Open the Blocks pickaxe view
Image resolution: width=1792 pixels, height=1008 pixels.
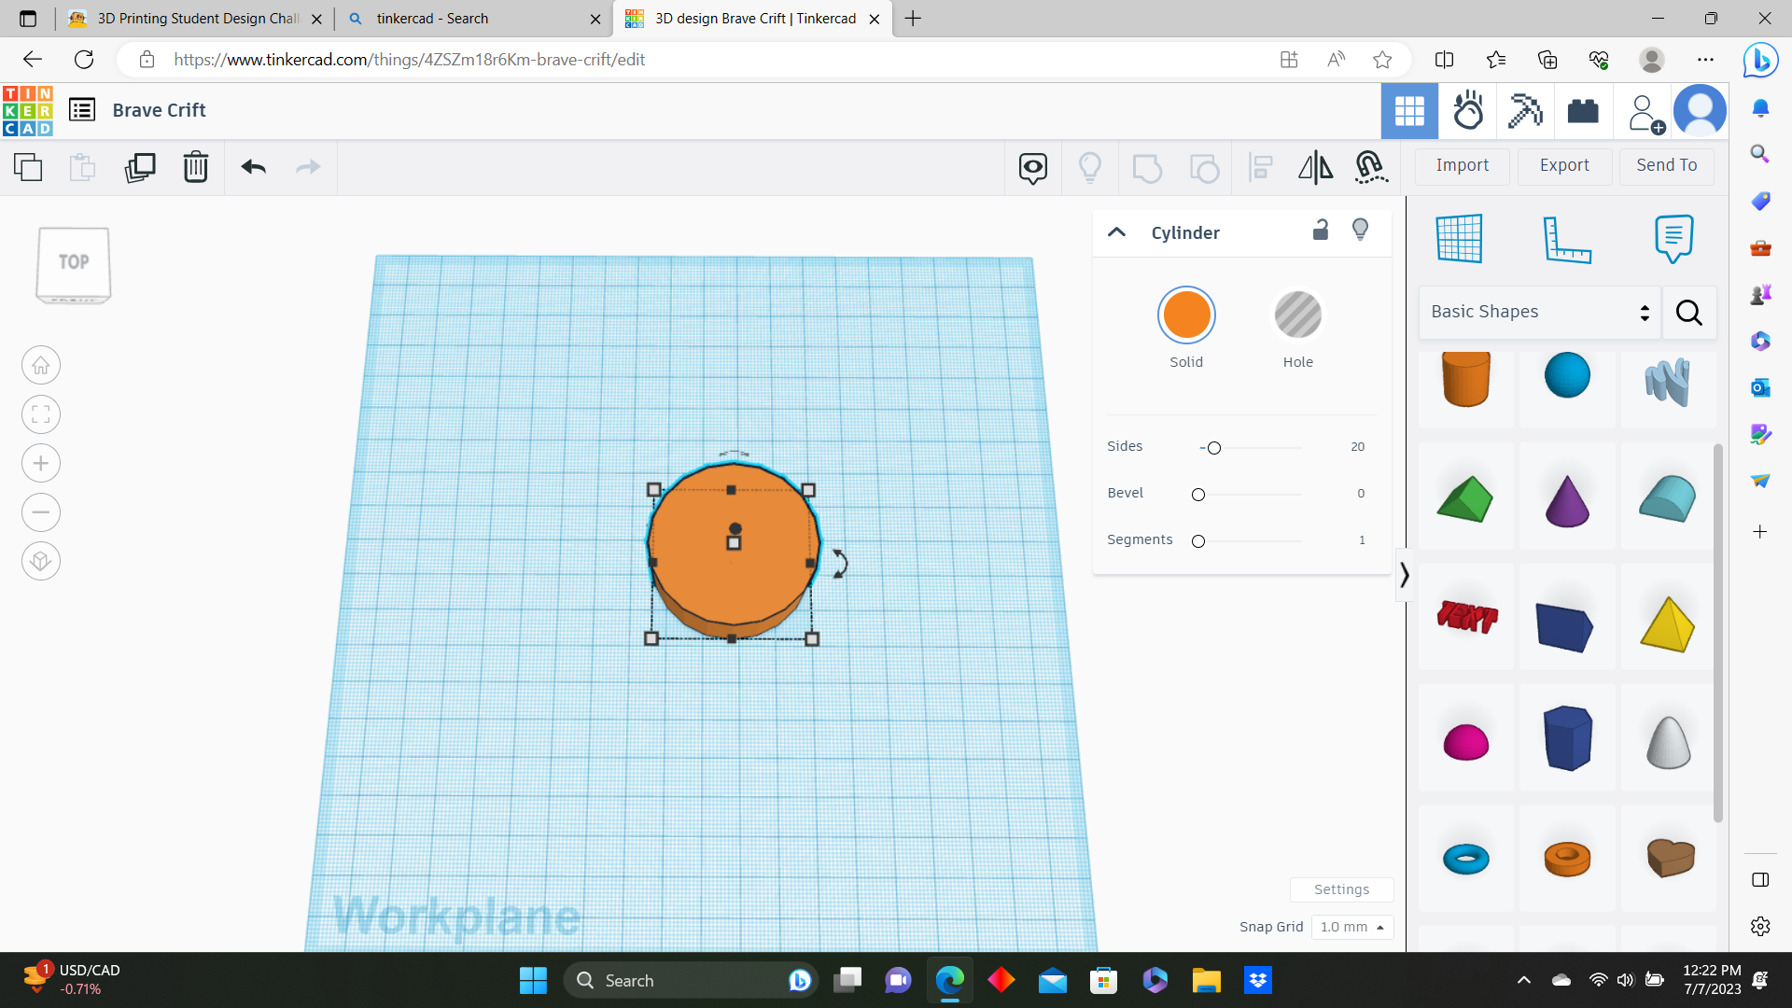pyautogui.click(x=1525, y=110)
